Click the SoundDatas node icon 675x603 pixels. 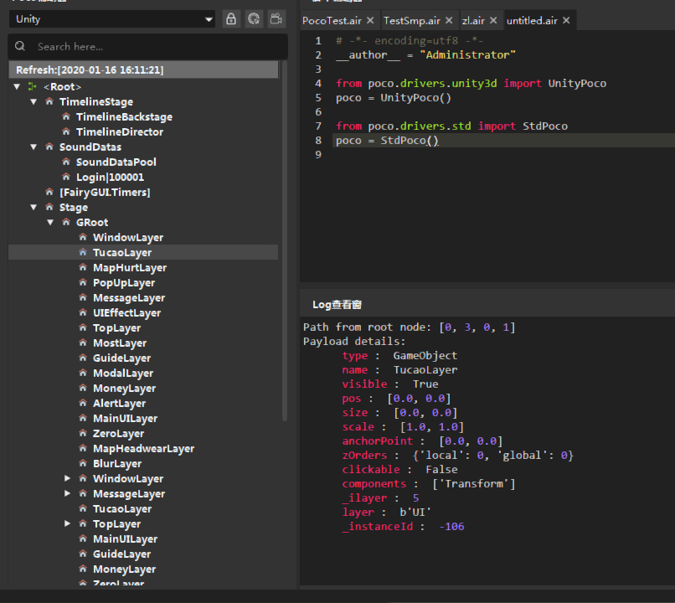point(49,147)
